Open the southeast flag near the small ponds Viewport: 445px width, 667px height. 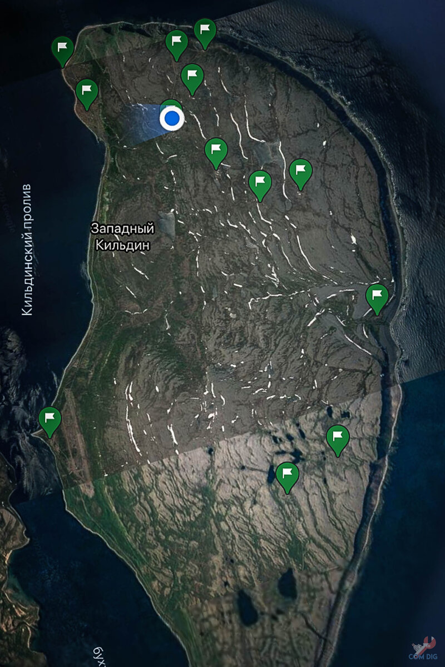coord(338,441)
